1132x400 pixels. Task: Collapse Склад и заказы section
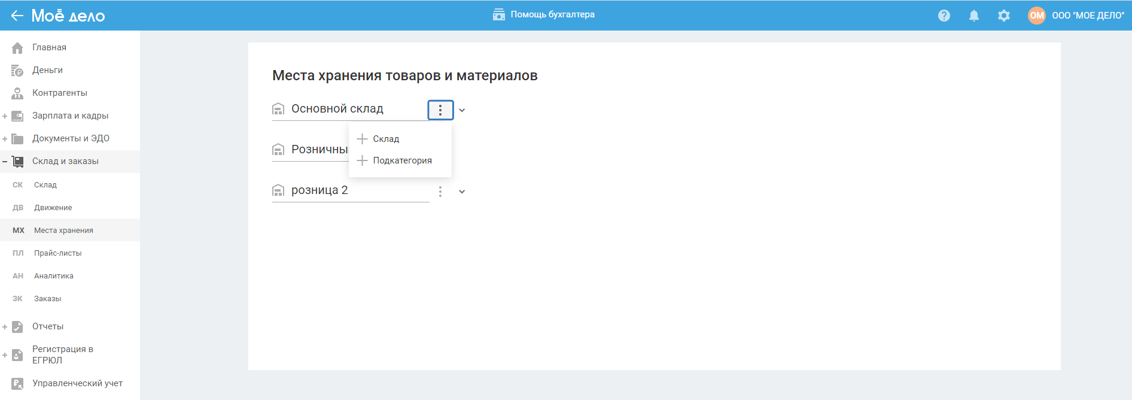5,162
